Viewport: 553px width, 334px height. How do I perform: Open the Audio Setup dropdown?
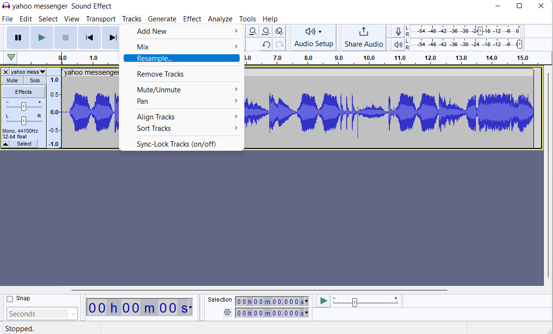tap(313, 38)
